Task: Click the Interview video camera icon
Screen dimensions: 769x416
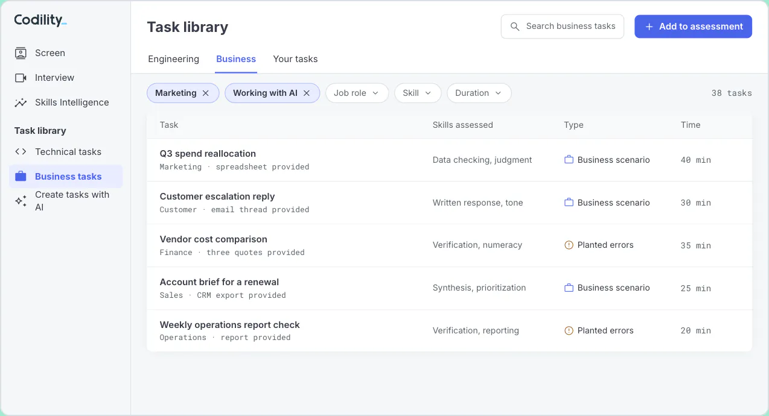Action: coord(21,78)
